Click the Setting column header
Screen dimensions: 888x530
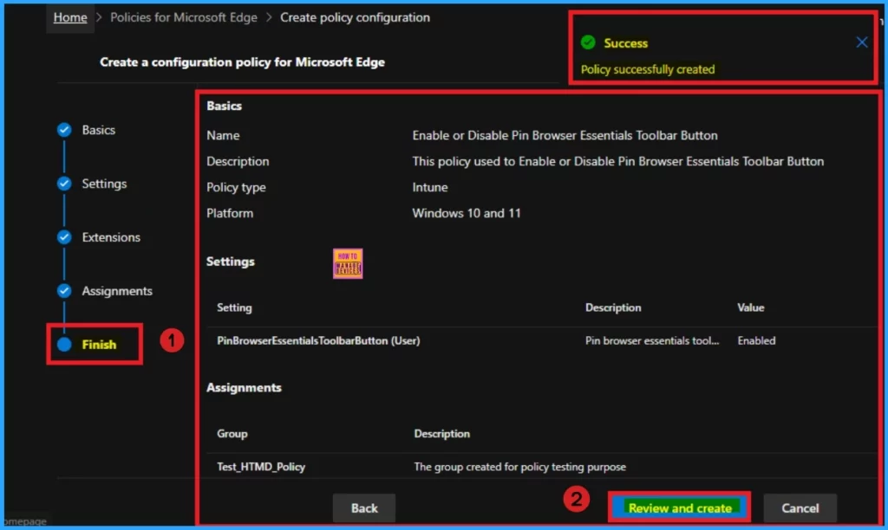234,307
